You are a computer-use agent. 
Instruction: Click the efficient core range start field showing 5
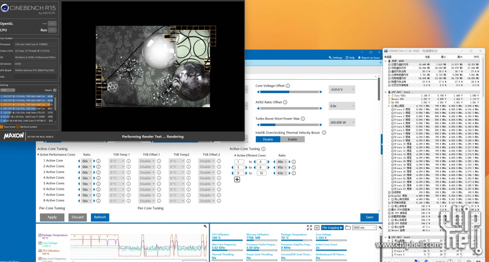coord(239,167)
